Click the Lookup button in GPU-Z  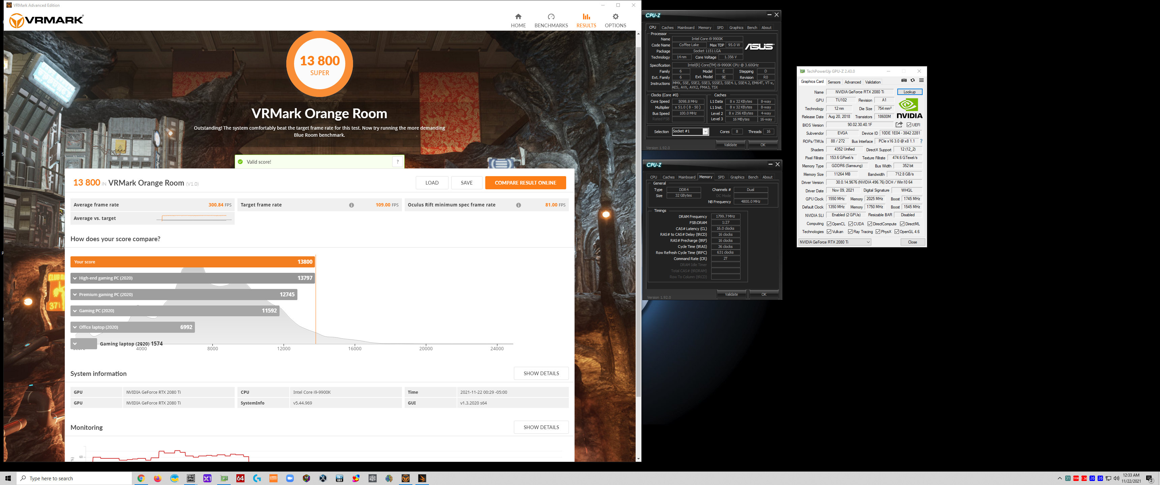[909, 92]
